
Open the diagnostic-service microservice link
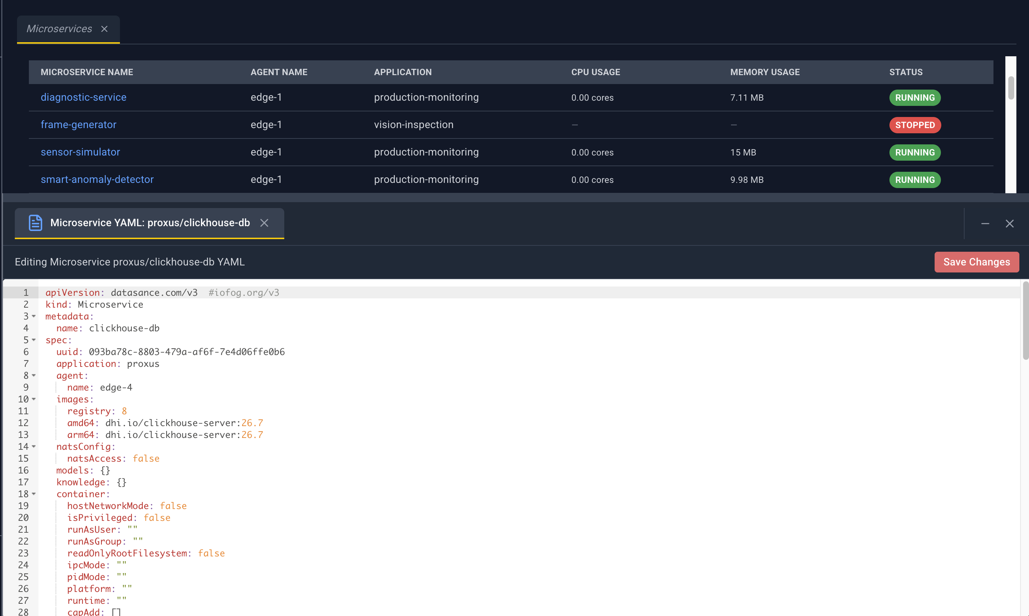[83, 97]
